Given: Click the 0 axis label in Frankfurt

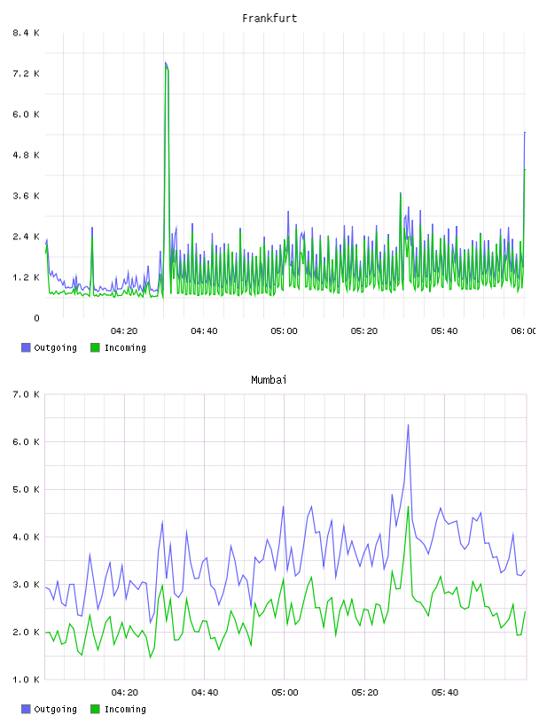Looking at the screenshot, I should click(37, 318).
